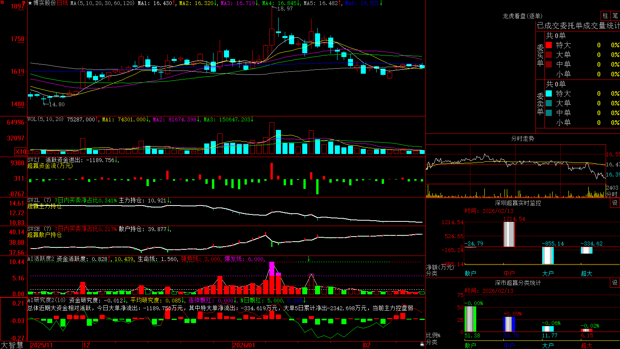Click the -334.62 超大 bar in 实时监控
This screenshot has height=349, width=620.
coord(587,251)
